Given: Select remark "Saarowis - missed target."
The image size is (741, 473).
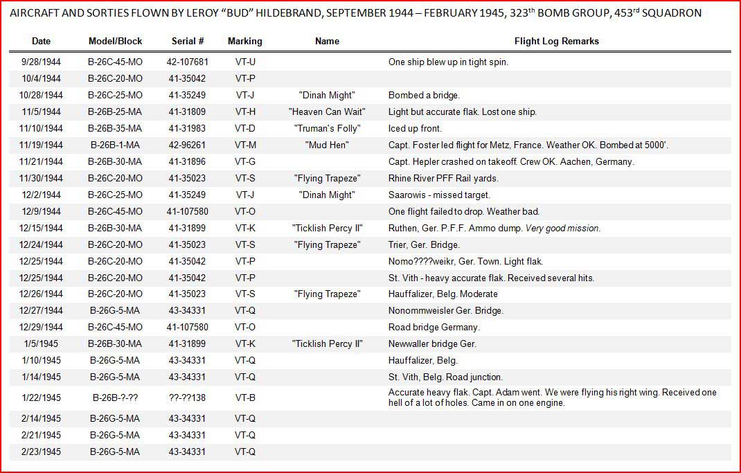Looking at the screenshot, I should (x=440, y=195).
